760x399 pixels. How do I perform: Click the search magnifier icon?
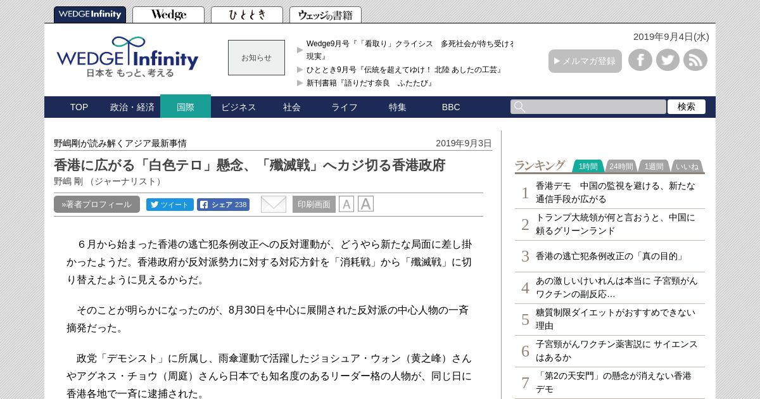pos(520,107)
